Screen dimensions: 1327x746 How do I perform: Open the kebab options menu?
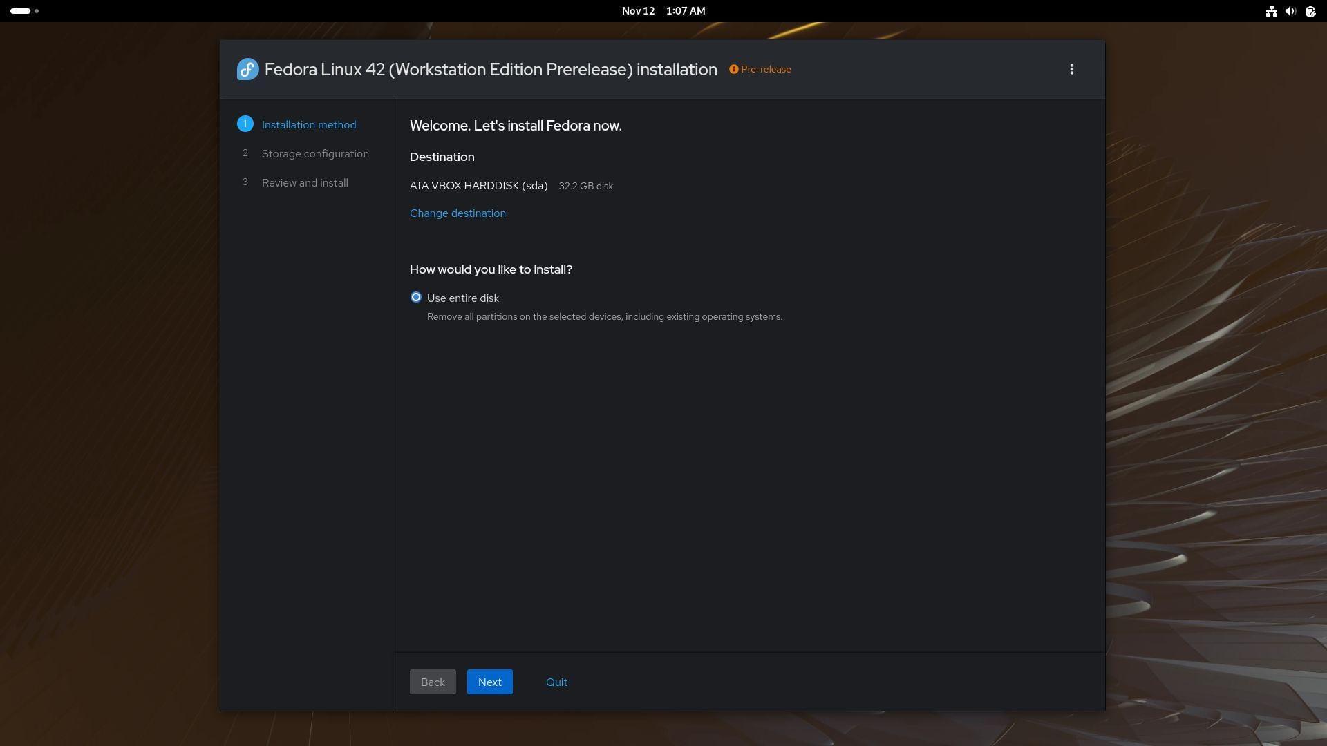coord(1071,69)
